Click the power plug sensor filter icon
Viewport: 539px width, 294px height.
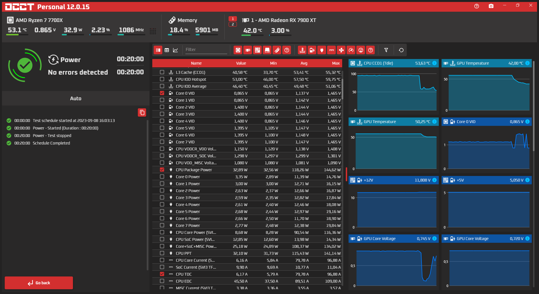tap(322, 50)
